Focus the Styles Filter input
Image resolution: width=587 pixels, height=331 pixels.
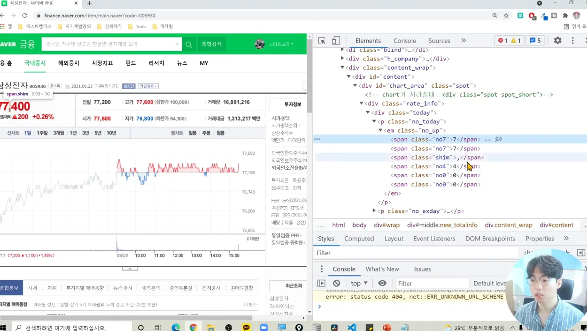coord(416,253)
